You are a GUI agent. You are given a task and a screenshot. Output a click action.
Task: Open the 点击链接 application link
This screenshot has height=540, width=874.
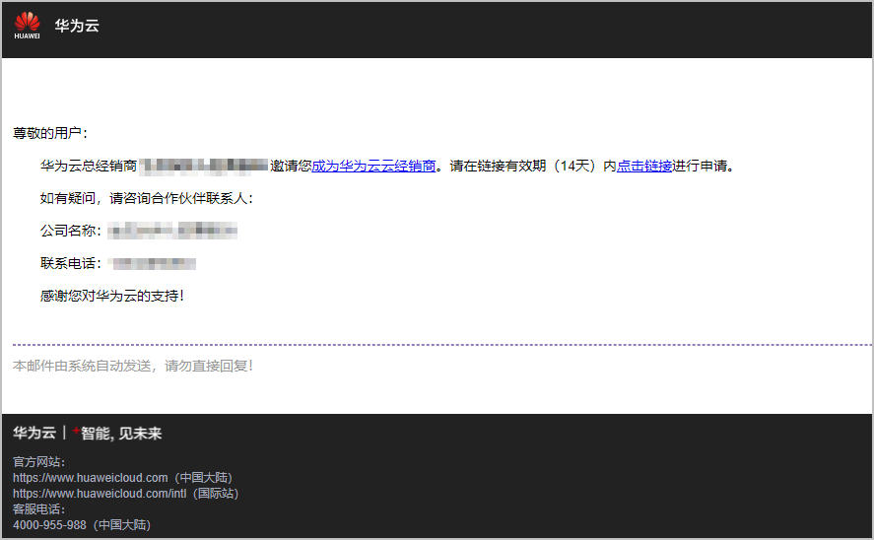click(x=643, y=166)
